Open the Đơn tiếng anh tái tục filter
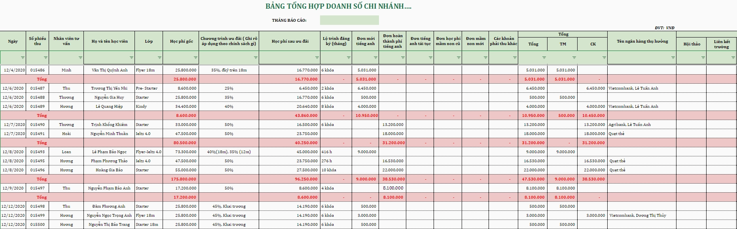 coord(430,58)
